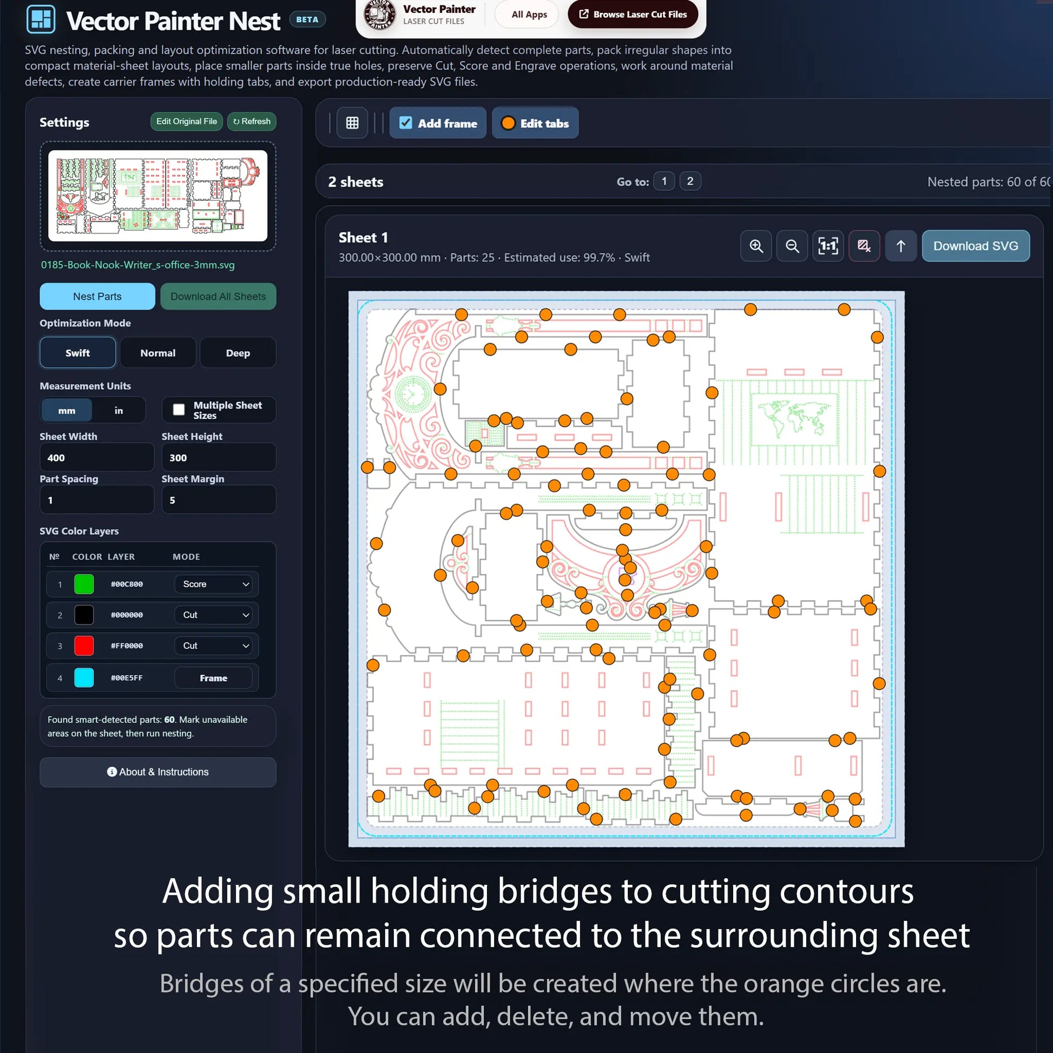Viewport: 1053px width, 1053px height.
Task: Zoom in on Sheet 1 preview
Action: [x=756, y=246]
